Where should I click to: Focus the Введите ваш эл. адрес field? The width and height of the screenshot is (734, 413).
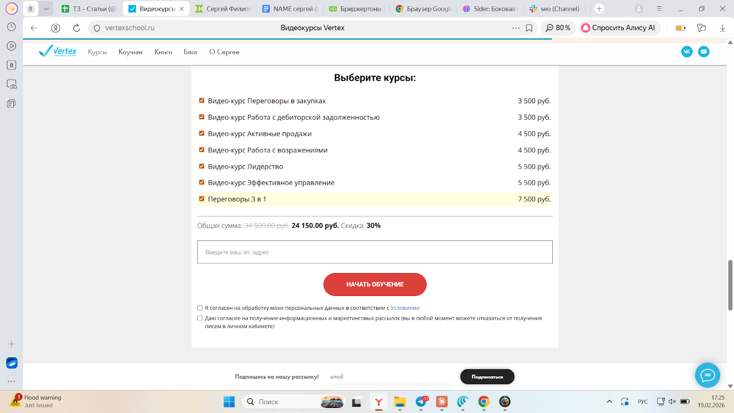point(375,252)
